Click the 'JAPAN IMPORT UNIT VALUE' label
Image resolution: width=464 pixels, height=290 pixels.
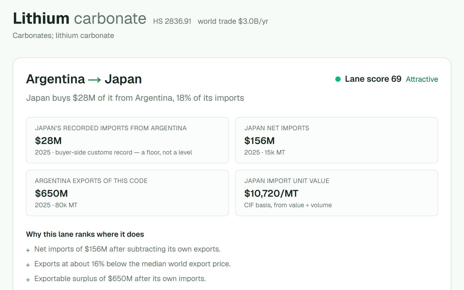tap(287, 181)
